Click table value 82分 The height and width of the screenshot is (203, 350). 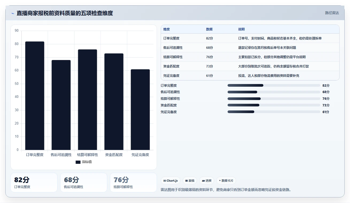click(210, 38)
